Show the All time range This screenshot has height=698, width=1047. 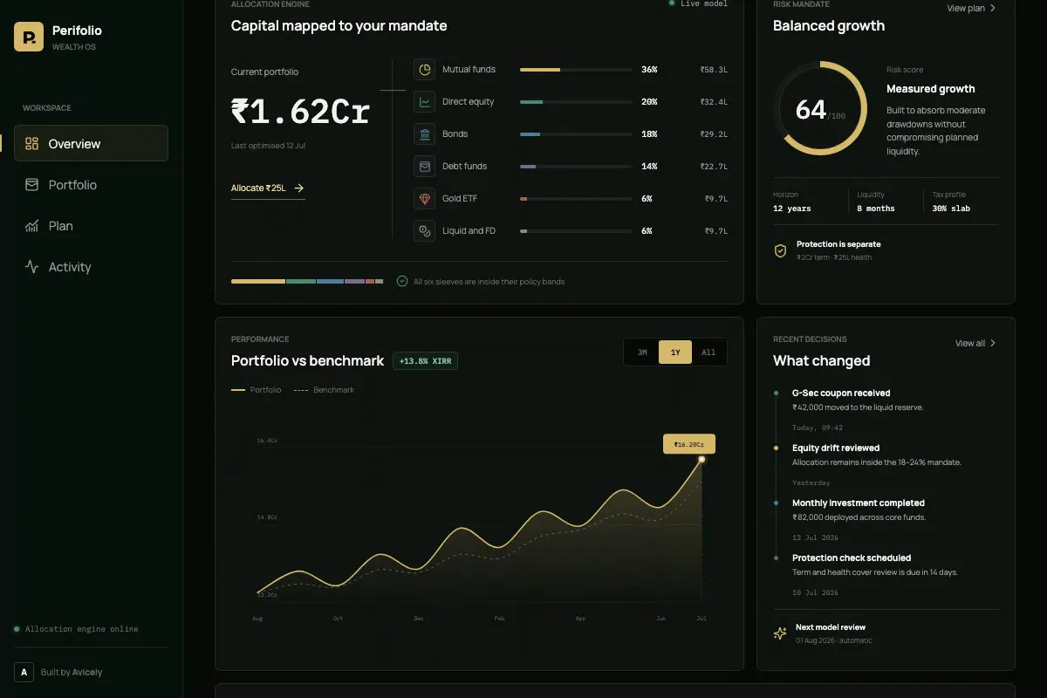click(708, 352)
